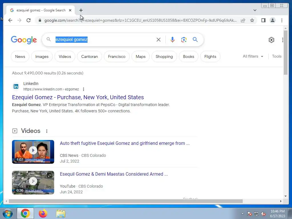
Task: Click the muted volume tray icon
Action: [263, 214]
